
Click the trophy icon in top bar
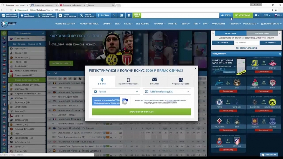129,16
